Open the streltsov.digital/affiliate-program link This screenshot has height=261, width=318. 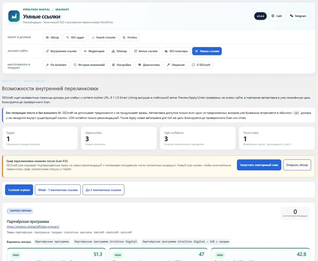pyautogui.click(x=33, y=227)
